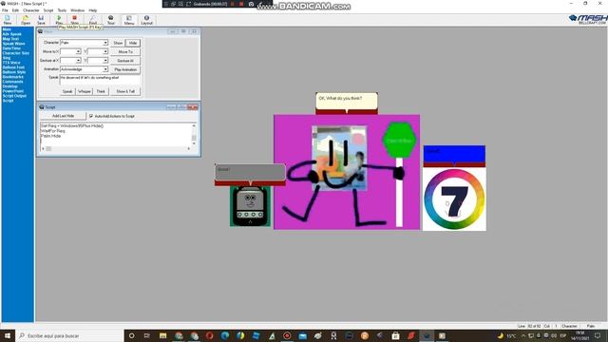Select Main in the blue sidebar
The image size is (608, 342).
pyautogui.click(x=7, y=29)
